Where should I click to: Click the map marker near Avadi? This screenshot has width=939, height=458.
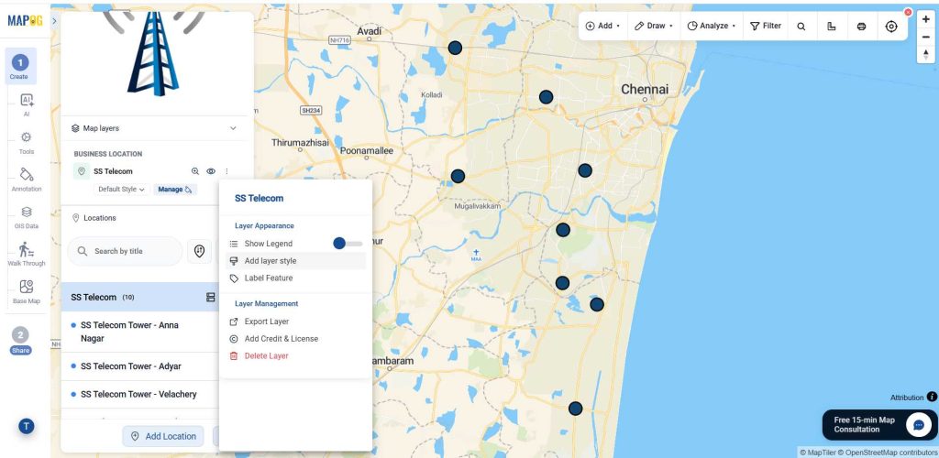[455, 49]
